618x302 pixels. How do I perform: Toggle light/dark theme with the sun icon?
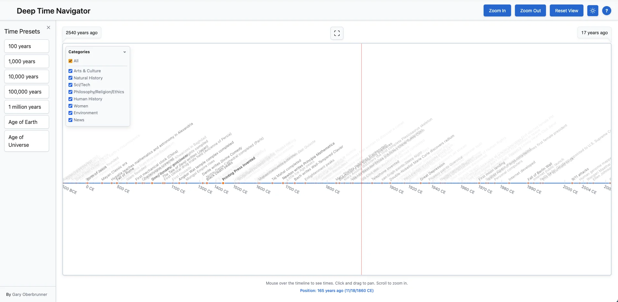point(592,10)
